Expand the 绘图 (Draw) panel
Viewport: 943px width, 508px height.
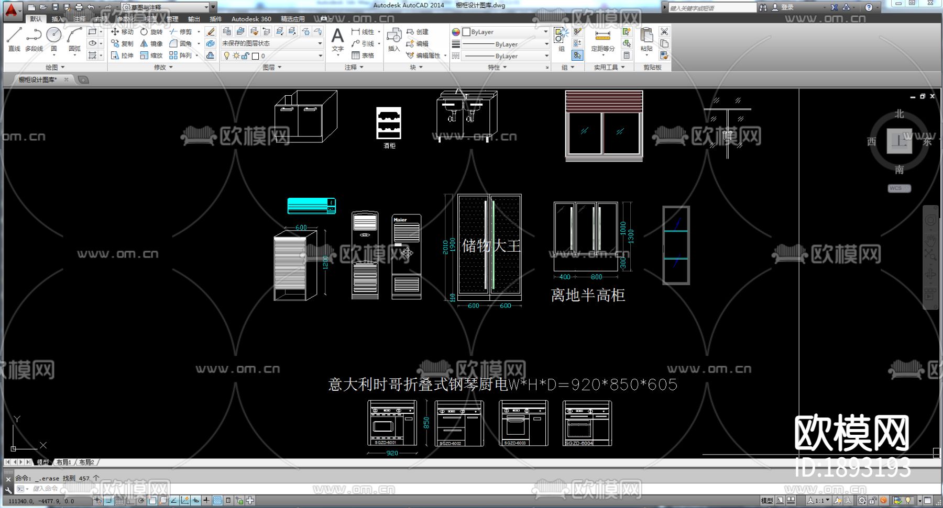55,67
